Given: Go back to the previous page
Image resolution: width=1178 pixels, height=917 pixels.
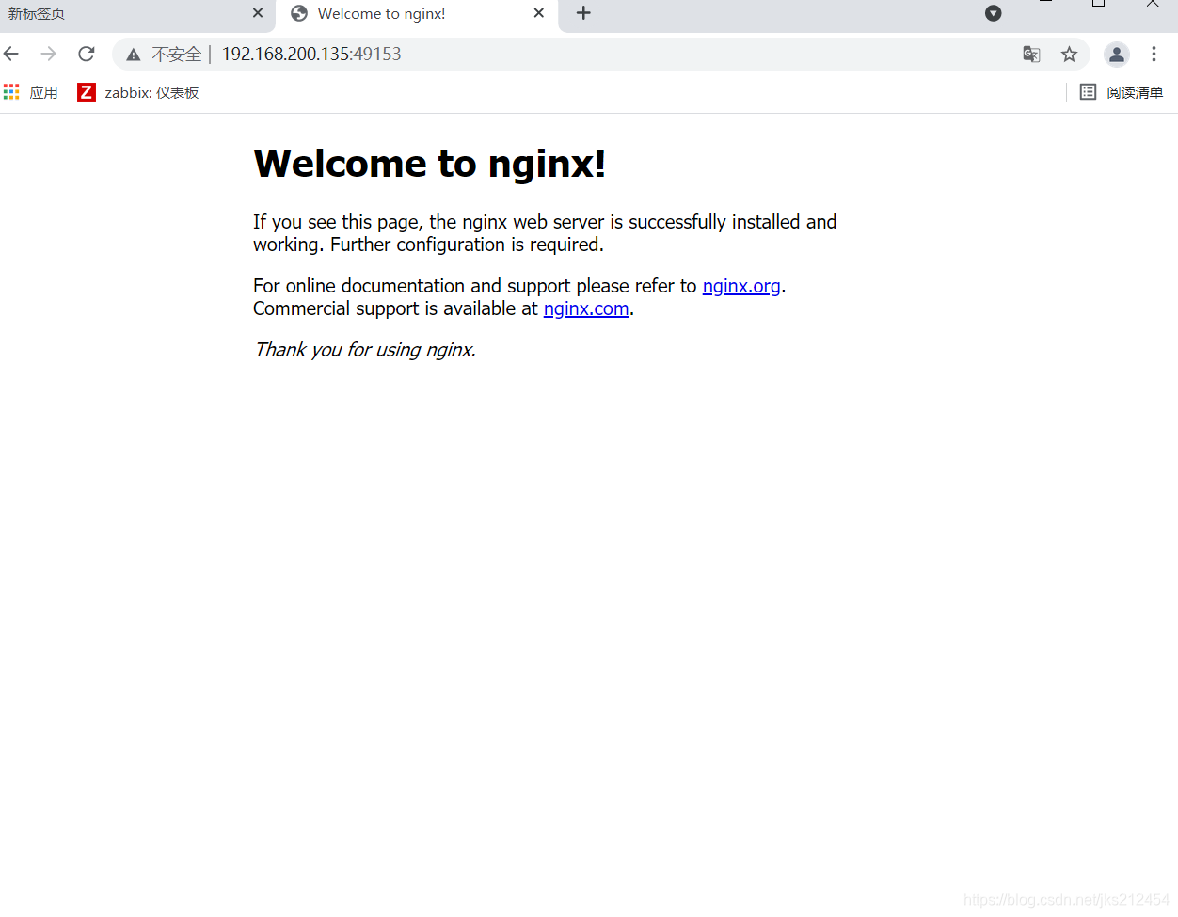Looking at the screenshot, I should [x=11, y=54].
